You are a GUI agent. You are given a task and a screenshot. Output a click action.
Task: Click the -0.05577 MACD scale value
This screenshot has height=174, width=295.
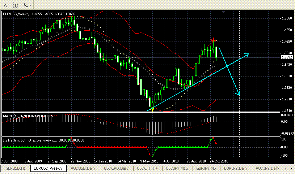(x=287, y=134)
